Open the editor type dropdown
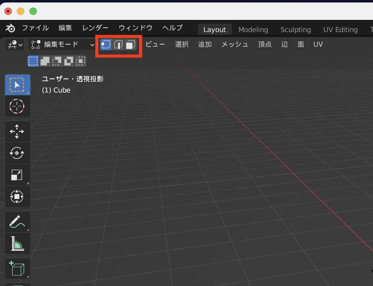This screenshot has width=373, height=286. 14,45
